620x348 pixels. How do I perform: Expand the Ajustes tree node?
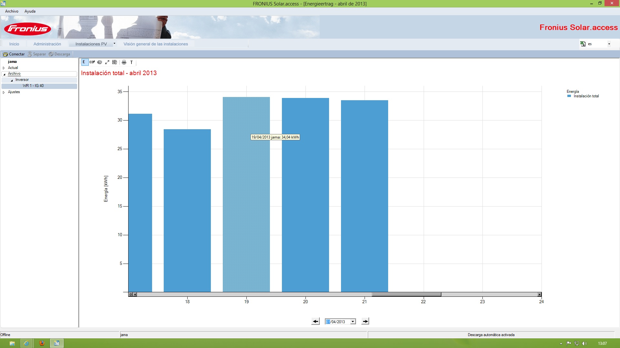4,92
